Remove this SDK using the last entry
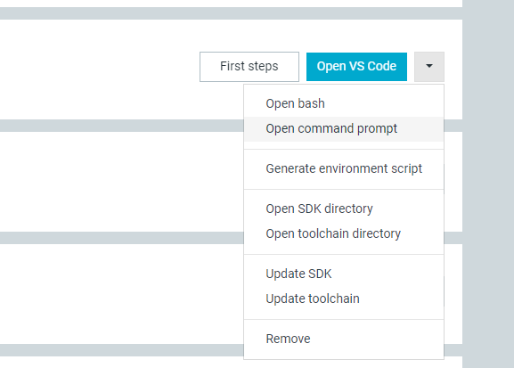Screen dimensions: 514x368 344,339
